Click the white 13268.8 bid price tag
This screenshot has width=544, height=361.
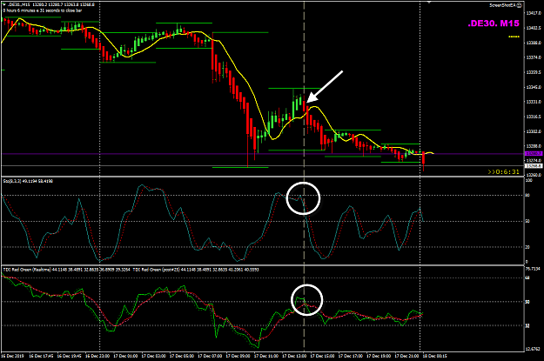(533, 166)
